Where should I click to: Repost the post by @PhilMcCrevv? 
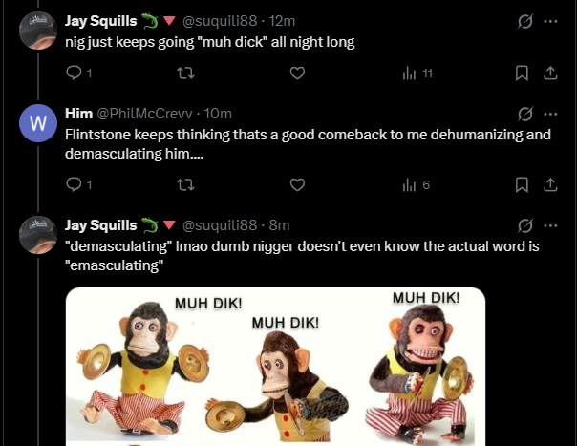[186, 184]
